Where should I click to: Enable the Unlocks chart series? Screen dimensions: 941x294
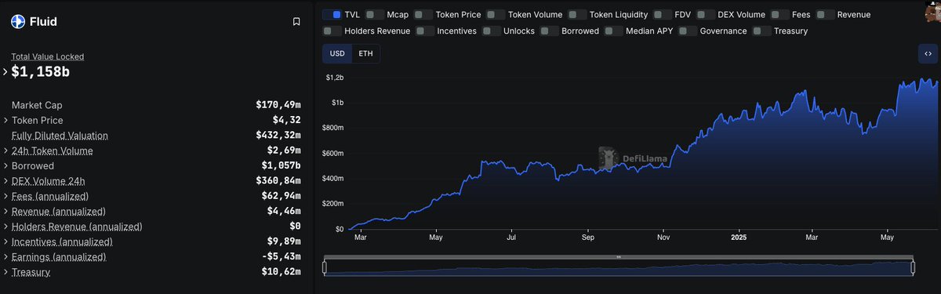pos(492,31)
